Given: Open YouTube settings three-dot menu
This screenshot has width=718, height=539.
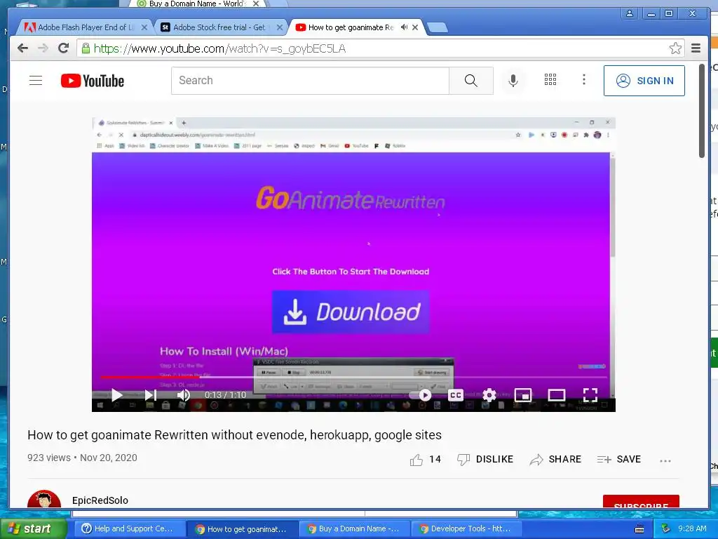Looking at the screenshot, I should pos(583,80).
